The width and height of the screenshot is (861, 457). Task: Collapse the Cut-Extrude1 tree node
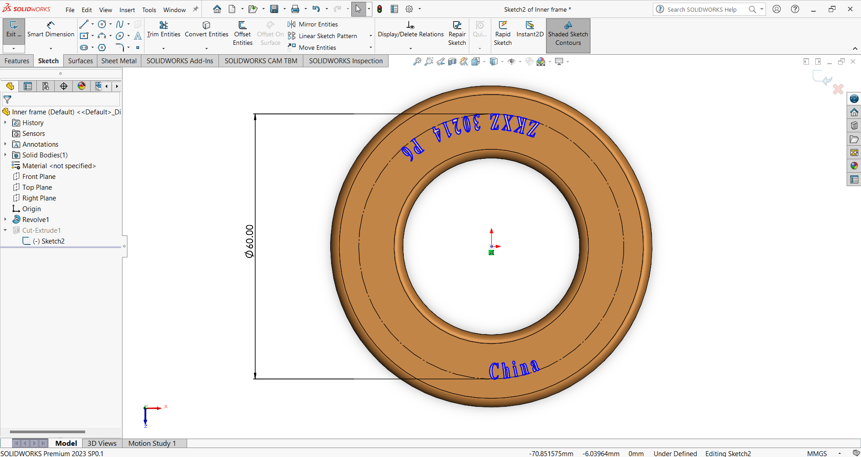[5, 230]
